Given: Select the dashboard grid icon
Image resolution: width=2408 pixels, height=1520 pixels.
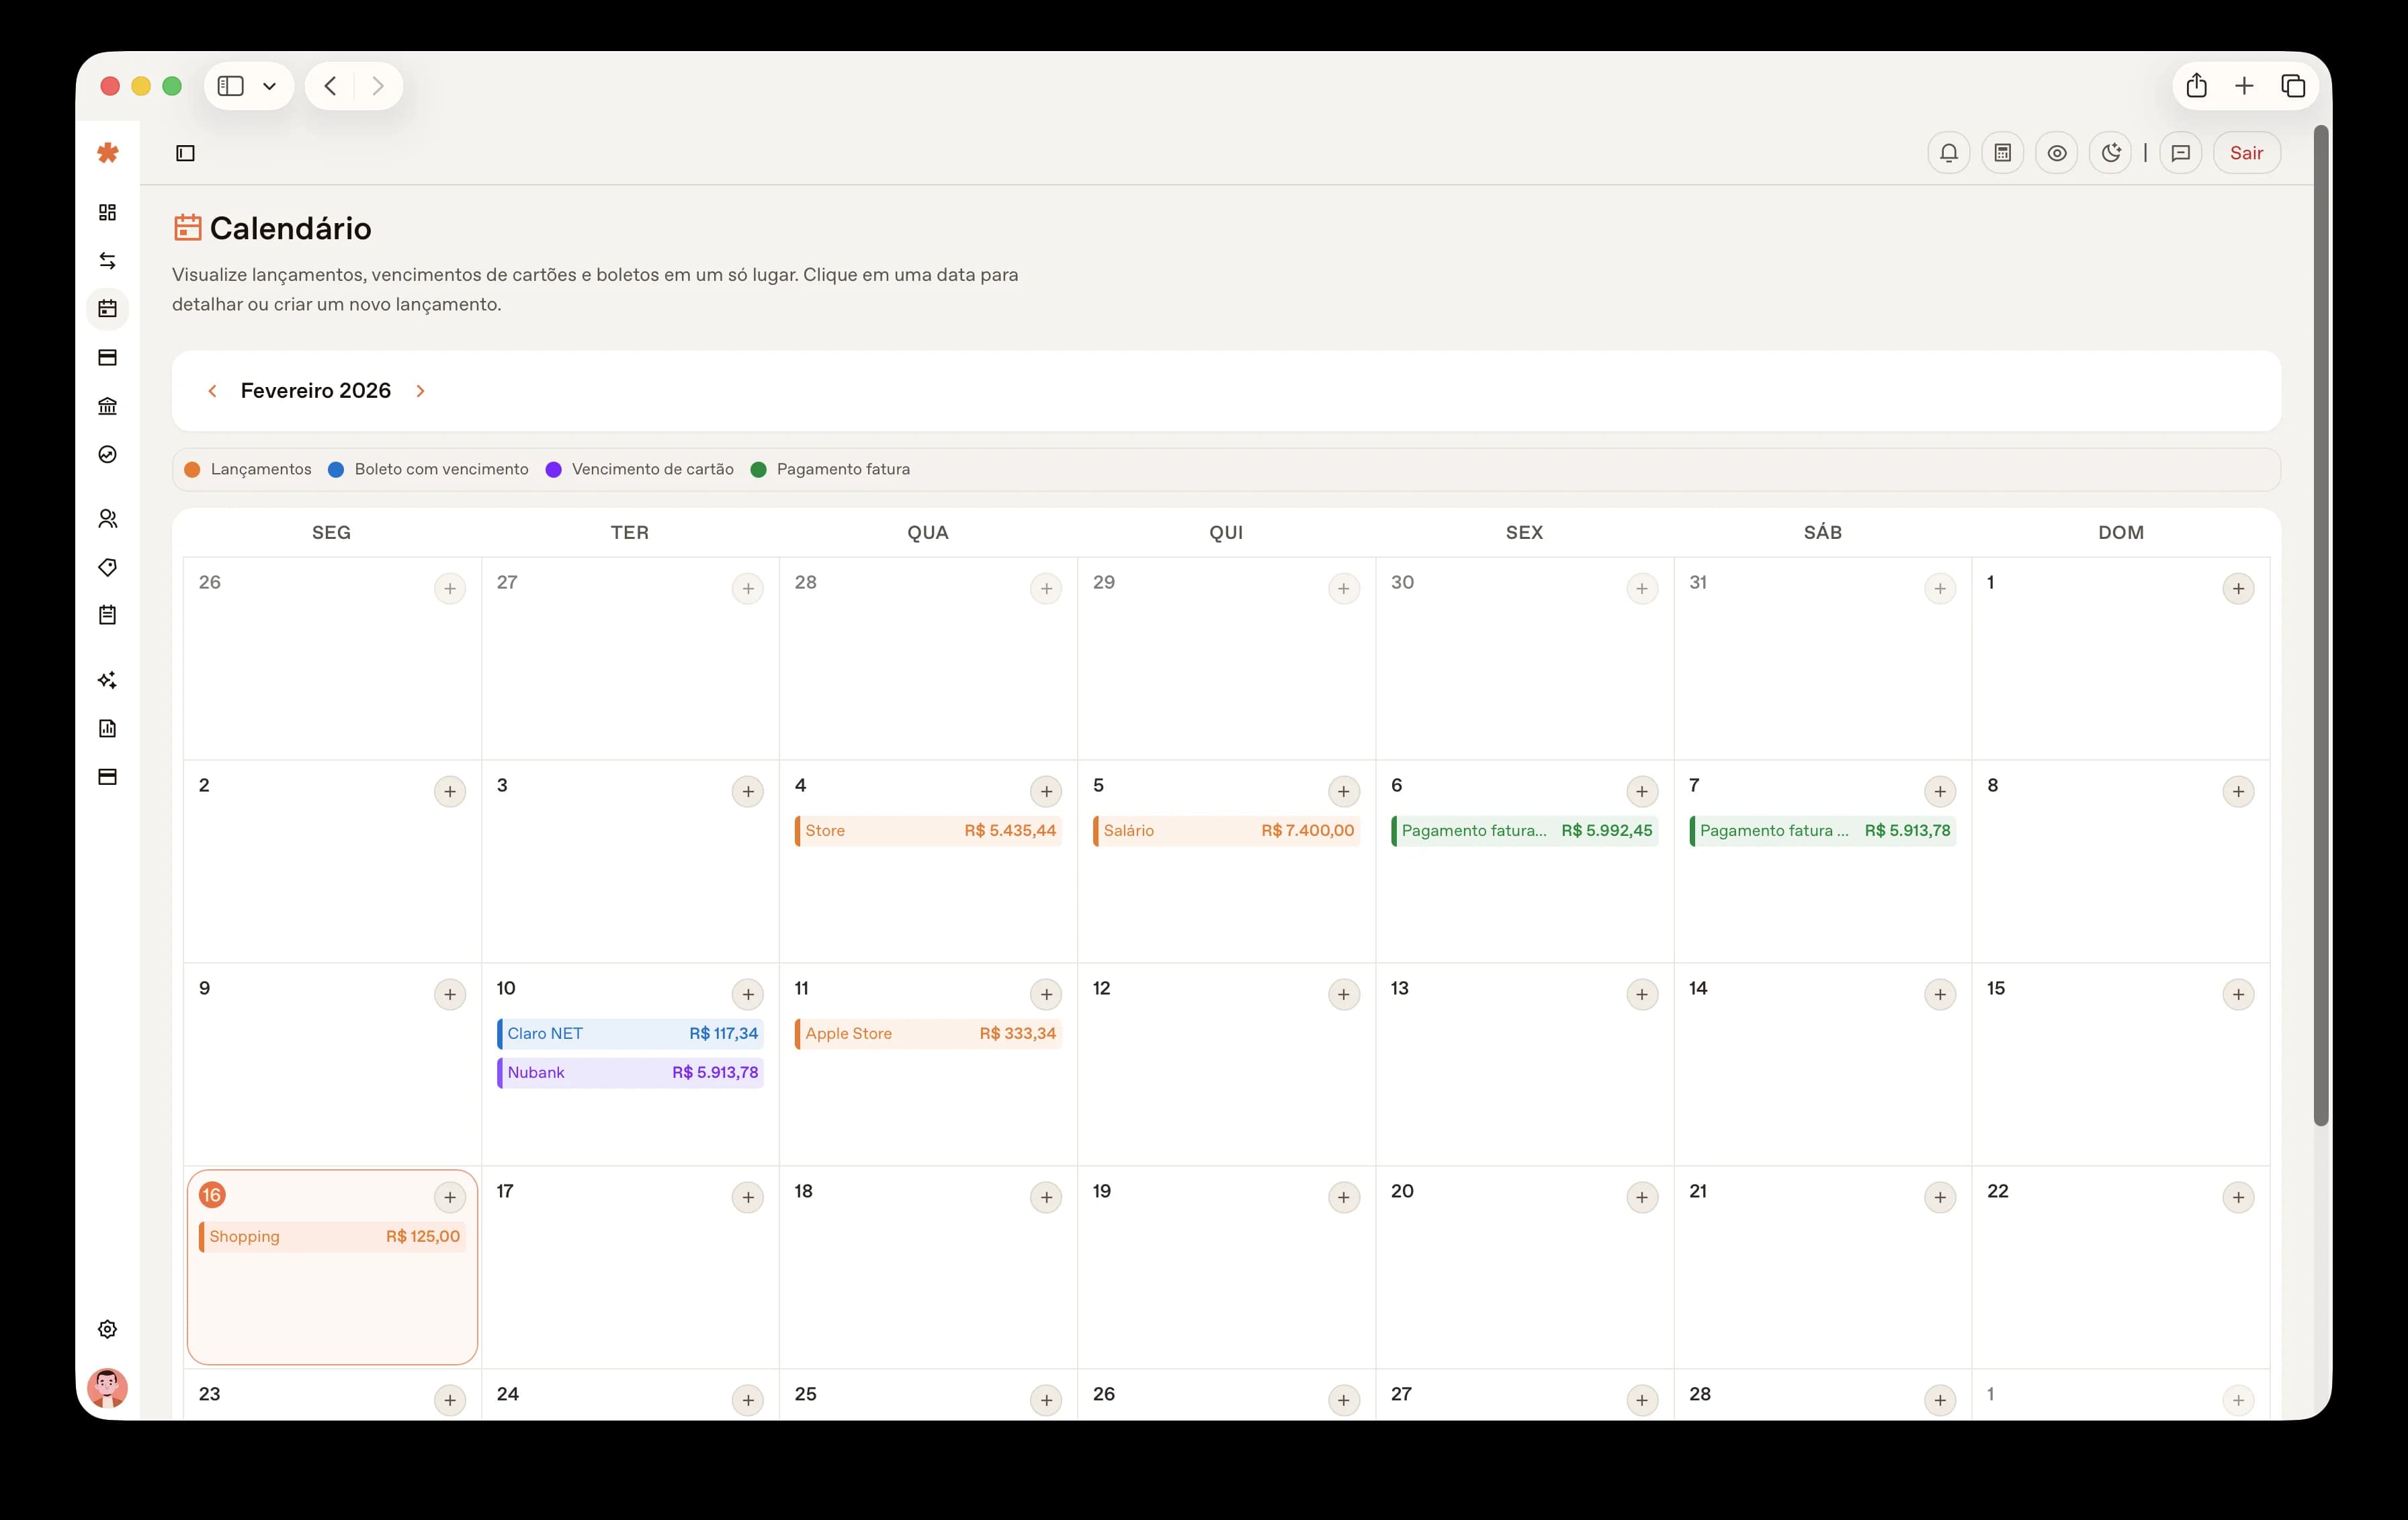Looking at the screenshot, I should tap(107, 211).
